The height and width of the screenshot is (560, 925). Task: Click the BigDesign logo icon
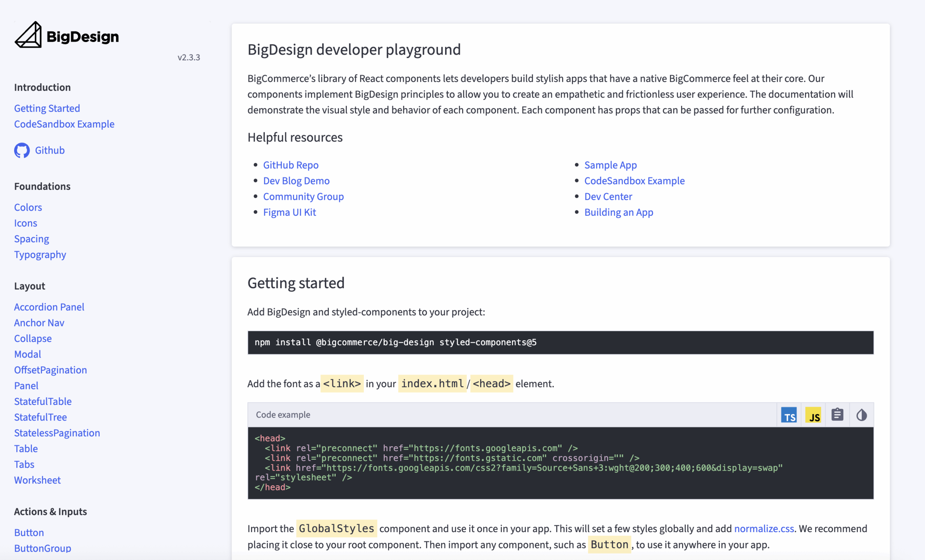click(x=28, y=35)
